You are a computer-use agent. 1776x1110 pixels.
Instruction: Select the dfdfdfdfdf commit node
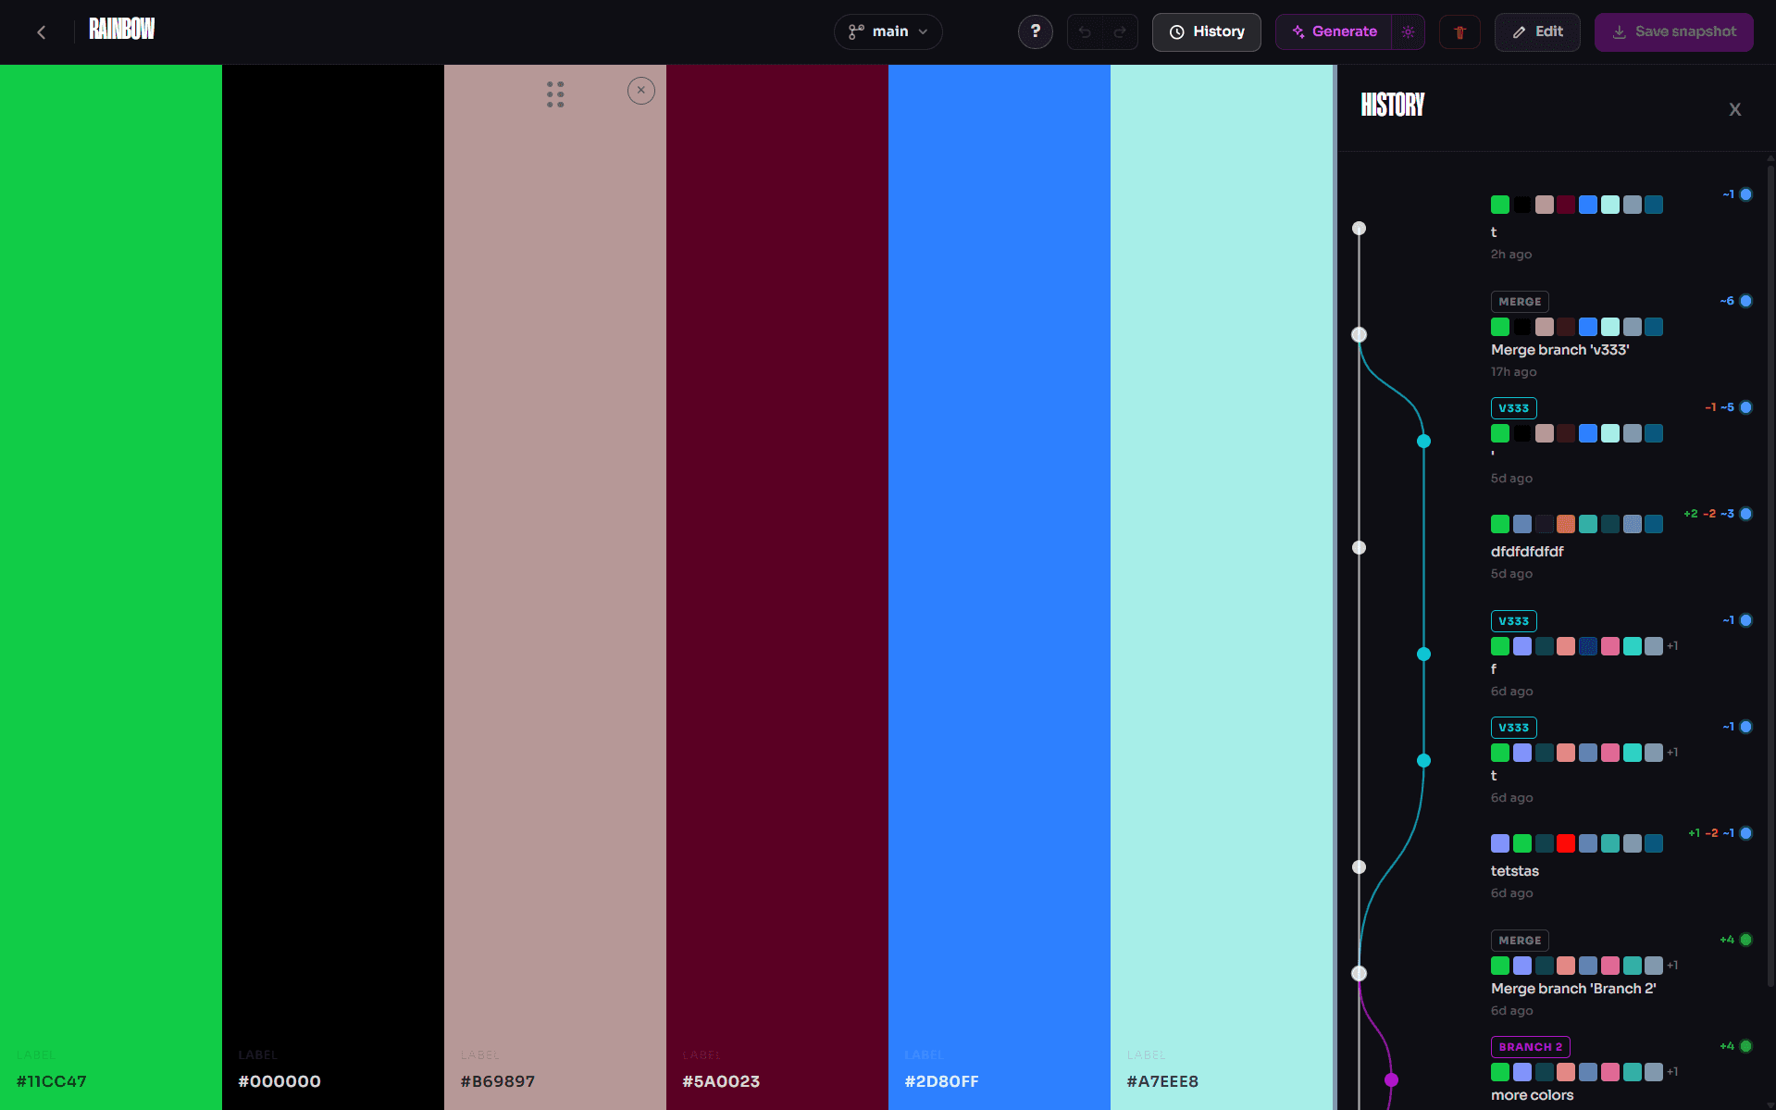pos(1359,548)
